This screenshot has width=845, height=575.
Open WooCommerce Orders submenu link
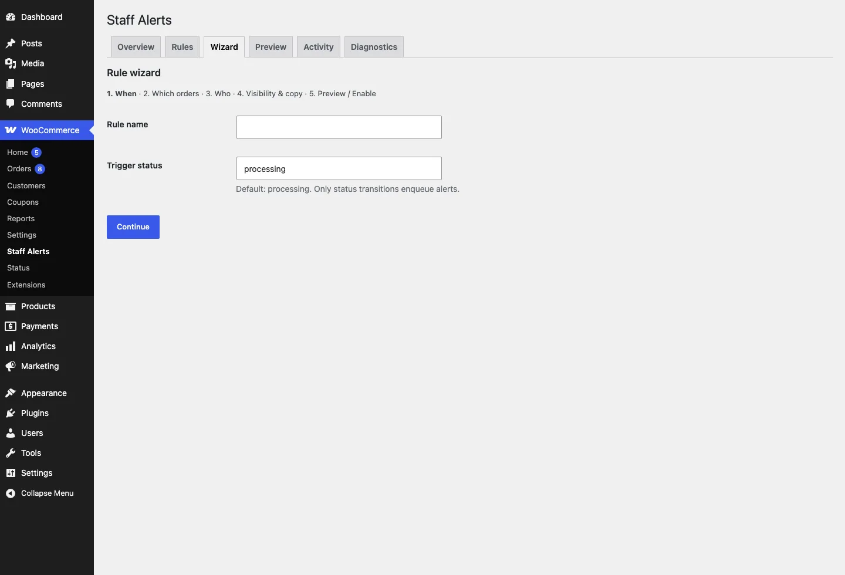19,169
